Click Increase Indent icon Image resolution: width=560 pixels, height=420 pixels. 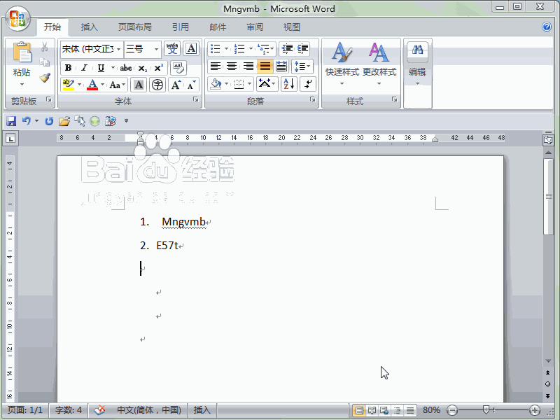coord(302,48)
